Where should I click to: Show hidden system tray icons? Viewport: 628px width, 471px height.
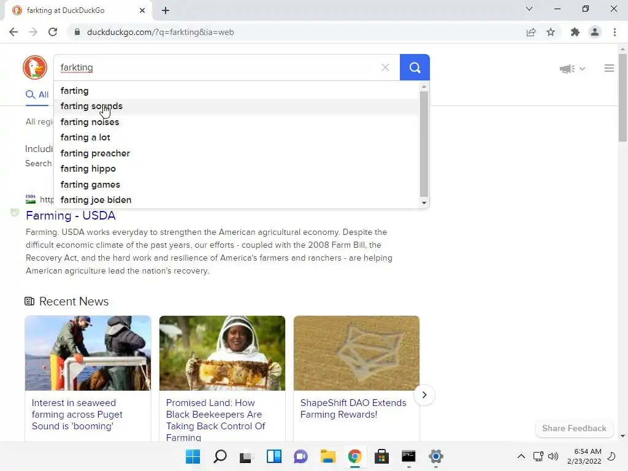tap(521, 456)
